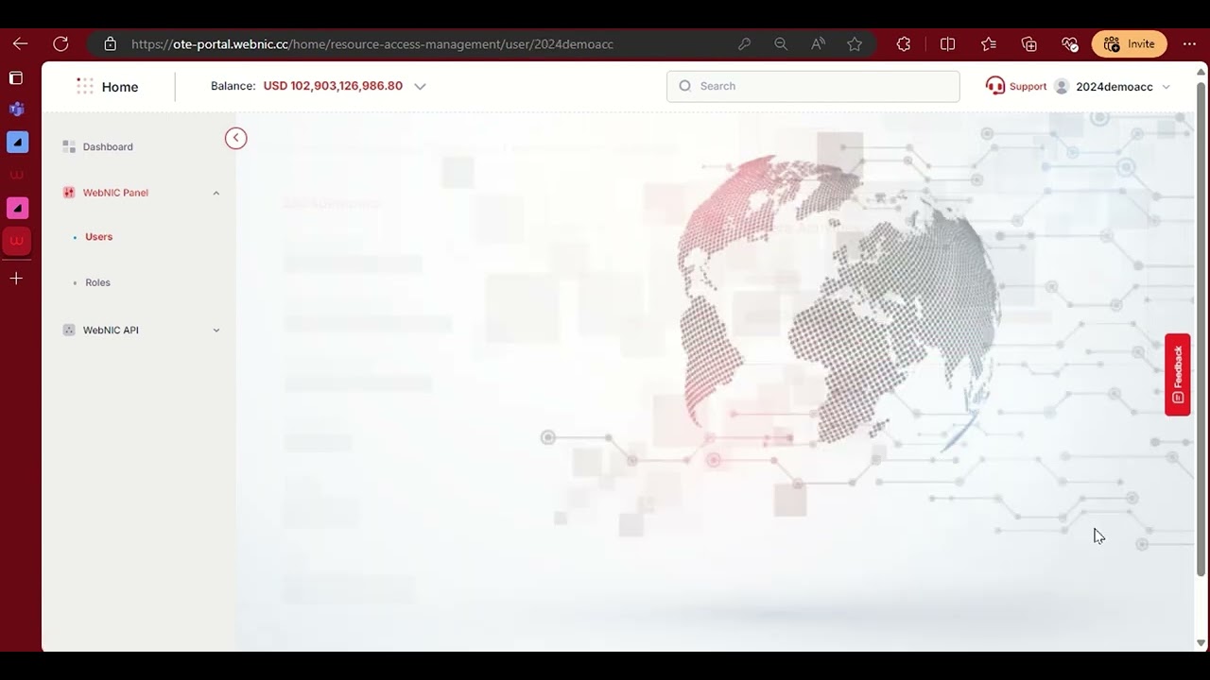
Task: Open the Favorites list icon
Action: point(989,43)
